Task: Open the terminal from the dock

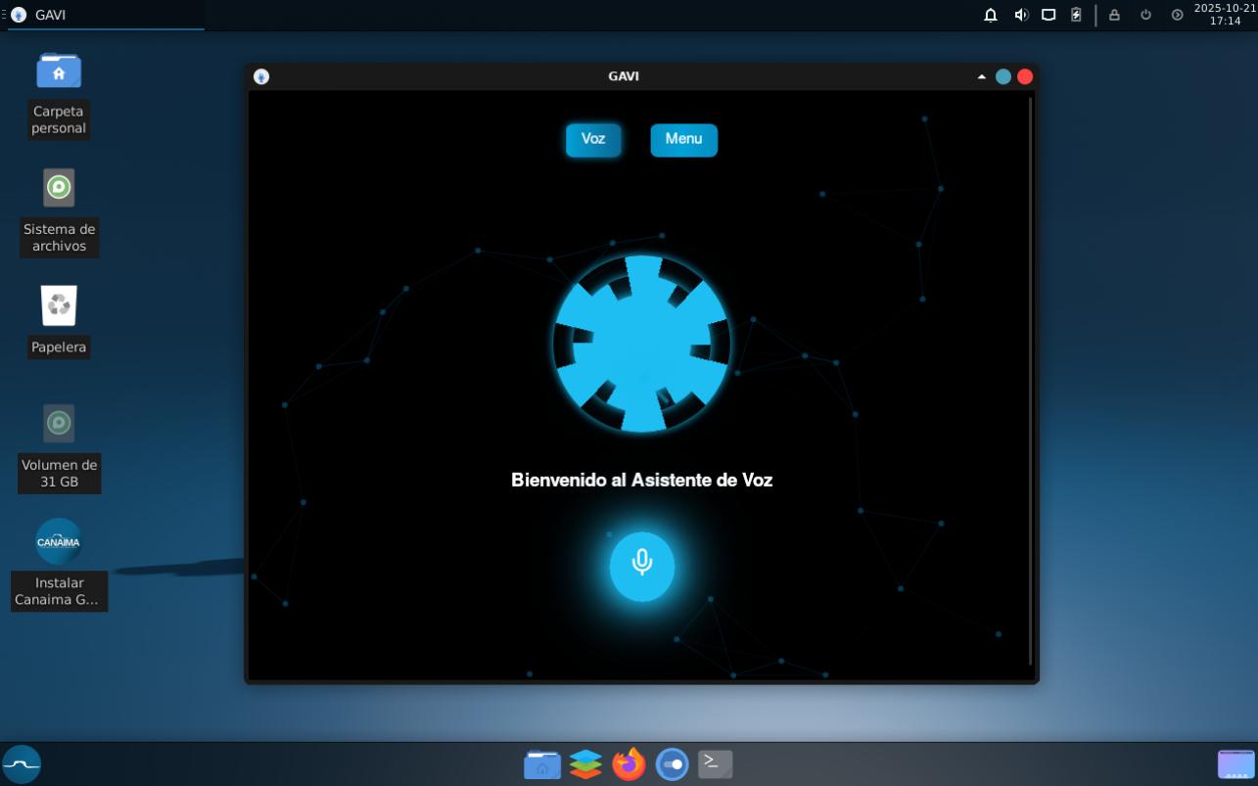Action: click(715, 763)
